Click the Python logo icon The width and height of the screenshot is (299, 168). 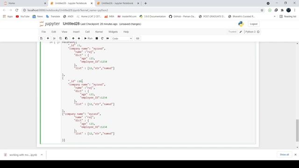[x=241, y=24]
